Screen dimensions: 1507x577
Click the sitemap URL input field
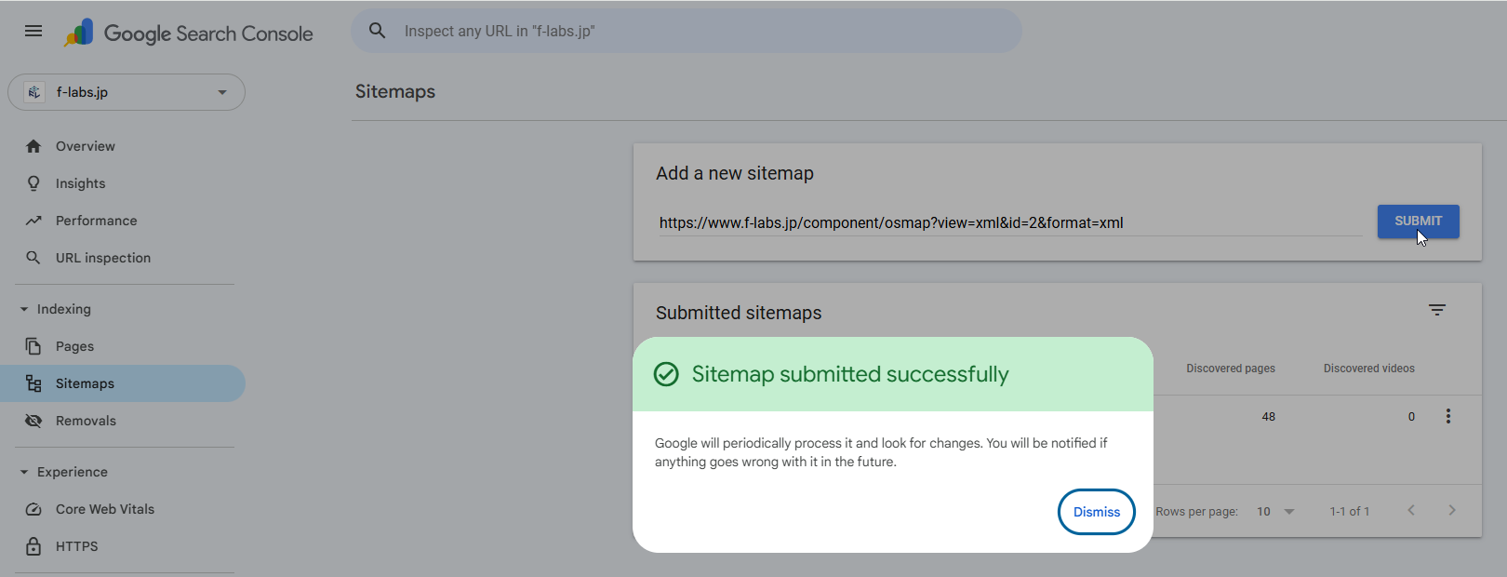pos(1009,223)
